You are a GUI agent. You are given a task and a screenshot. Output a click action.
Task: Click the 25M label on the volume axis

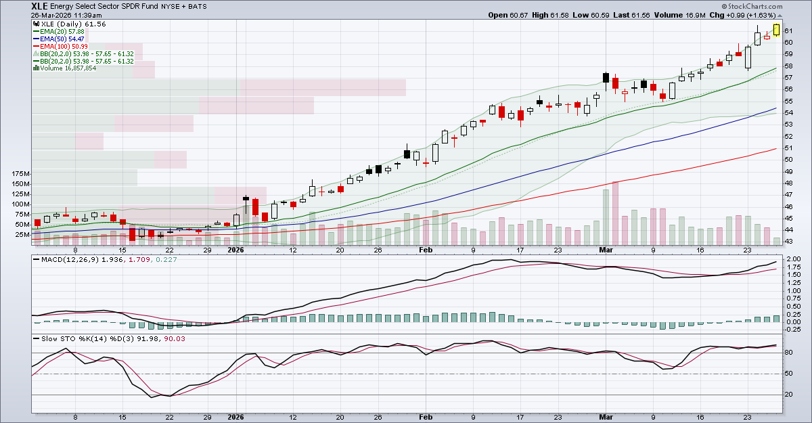point(22,235)
